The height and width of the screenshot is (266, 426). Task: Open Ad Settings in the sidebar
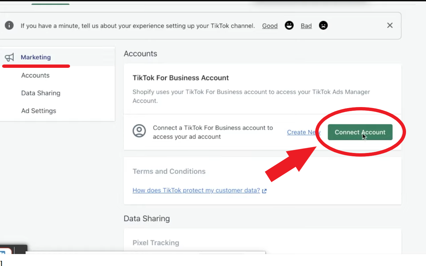pos(39,111)
